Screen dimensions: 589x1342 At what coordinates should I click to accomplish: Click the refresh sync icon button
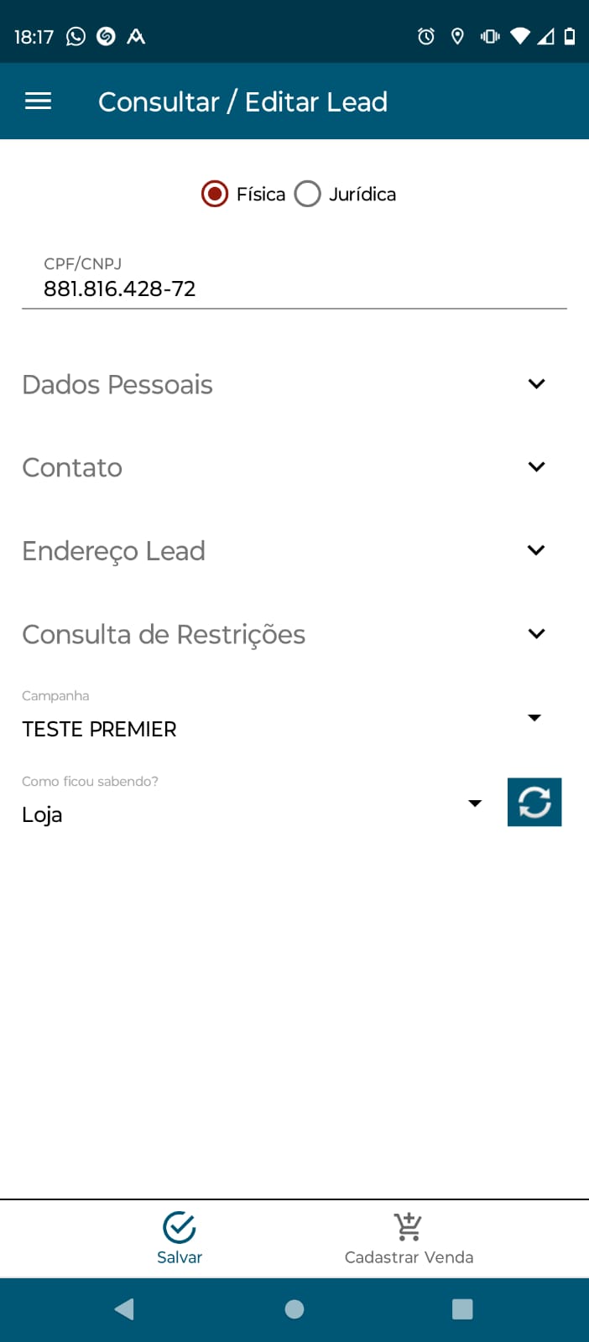pos(534,803)
